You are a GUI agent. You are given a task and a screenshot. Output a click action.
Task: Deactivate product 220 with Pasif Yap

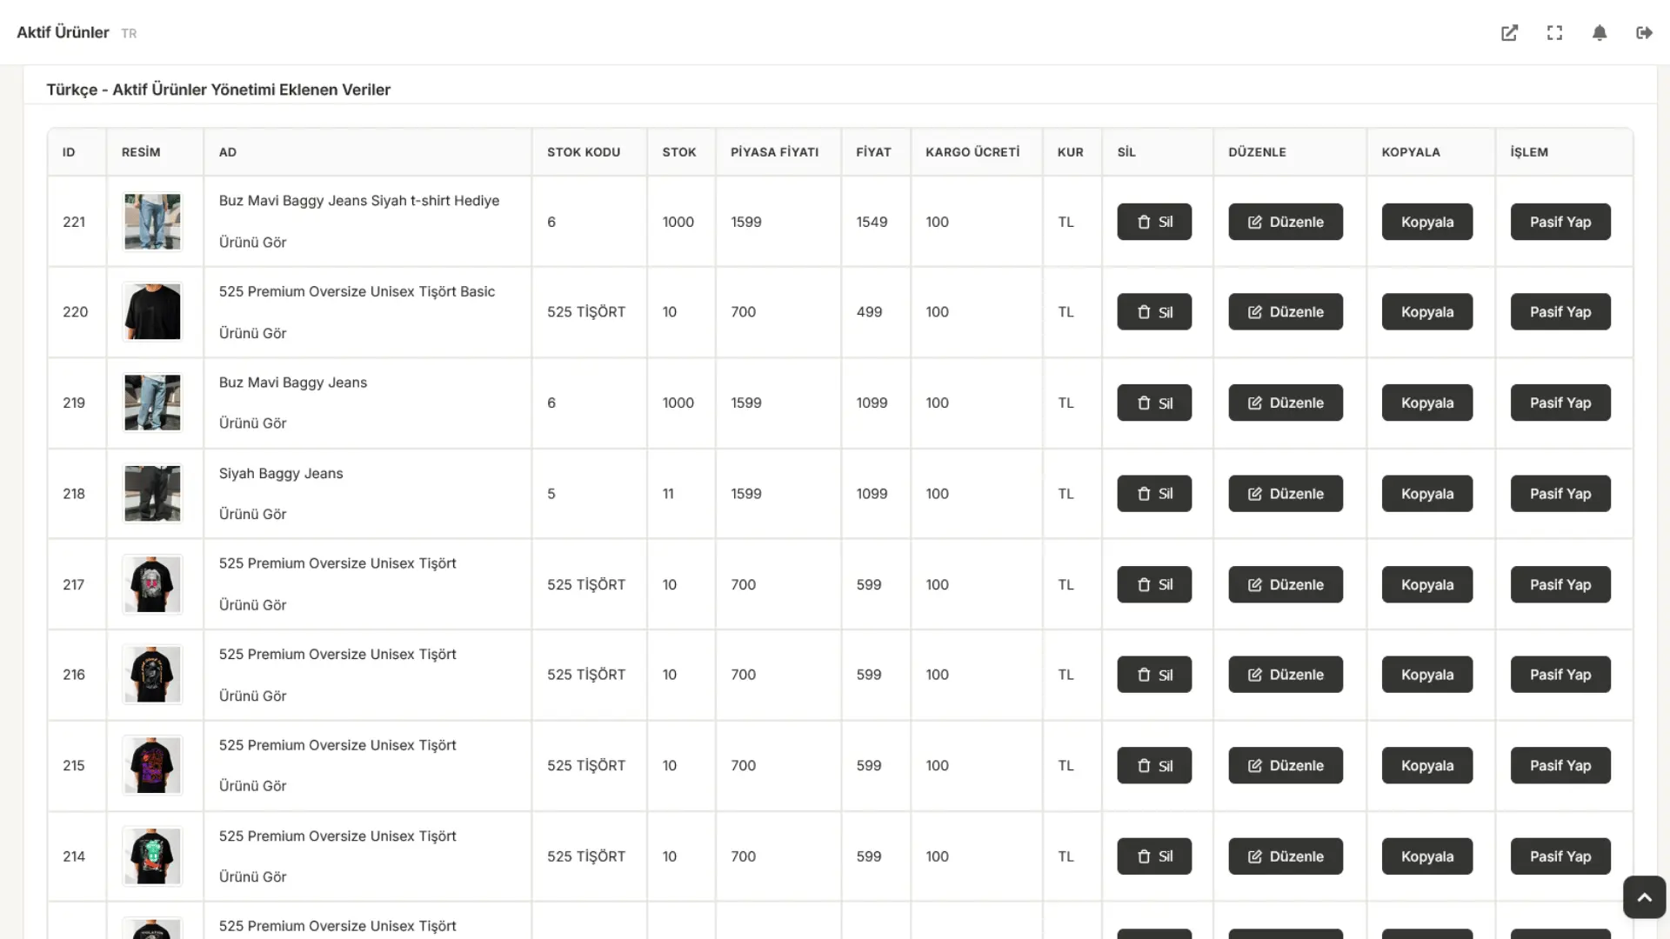[1560, 312]
